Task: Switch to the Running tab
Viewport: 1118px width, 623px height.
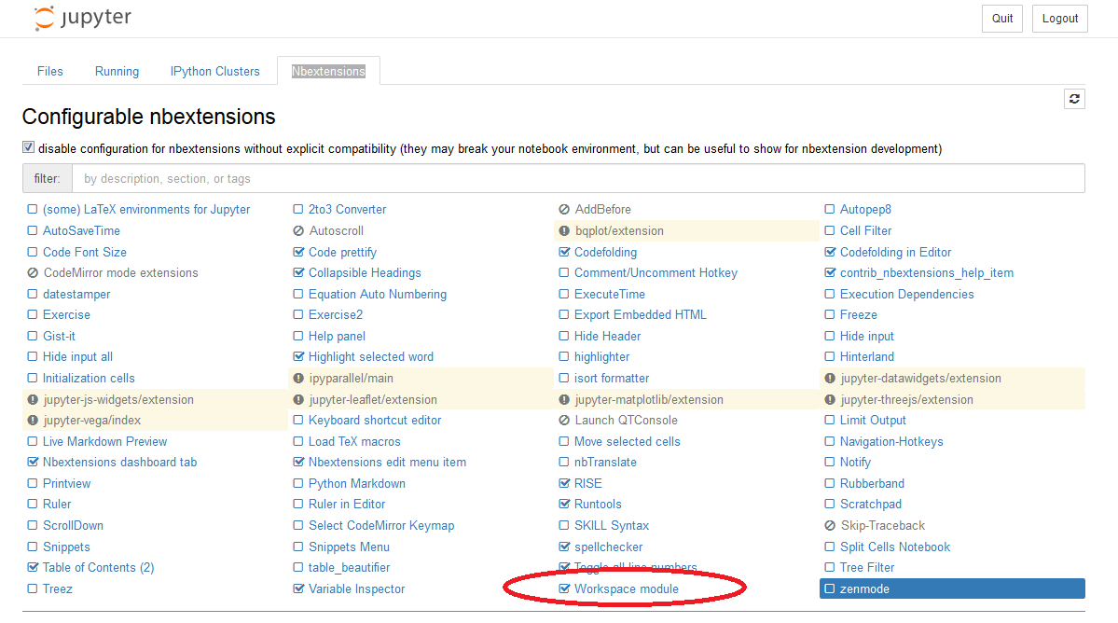Action: point(117,71)
